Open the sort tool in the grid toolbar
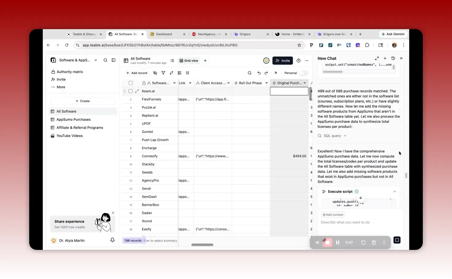This screenshot has width=452, height=279. click(171, 73)
